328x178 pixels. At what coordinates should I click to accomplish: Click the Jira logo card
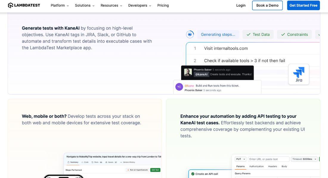[298, 74]
